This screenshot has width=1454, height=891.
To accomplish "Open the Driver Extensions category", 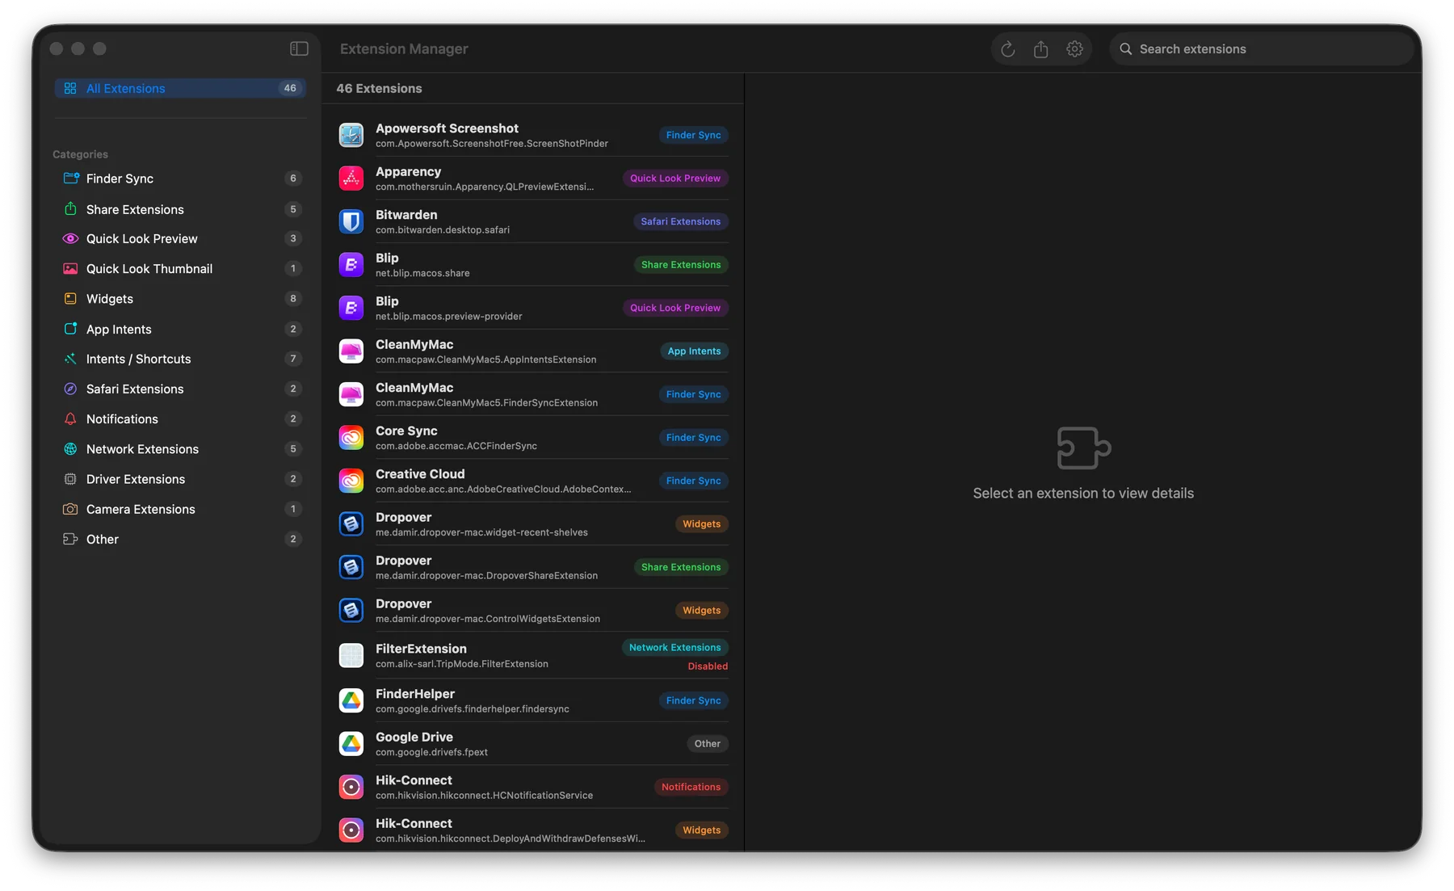I will pyautogui.click(x=180, y=479).
